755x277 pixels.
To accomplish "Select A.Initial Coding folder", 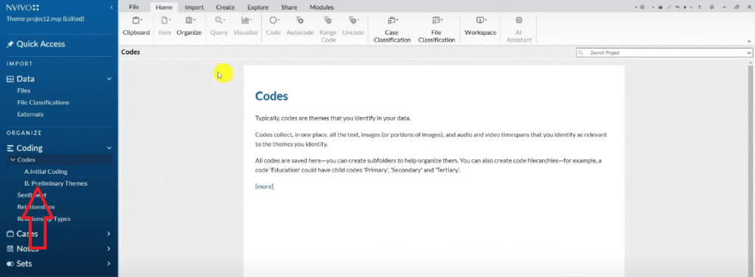I will (46, 171).
